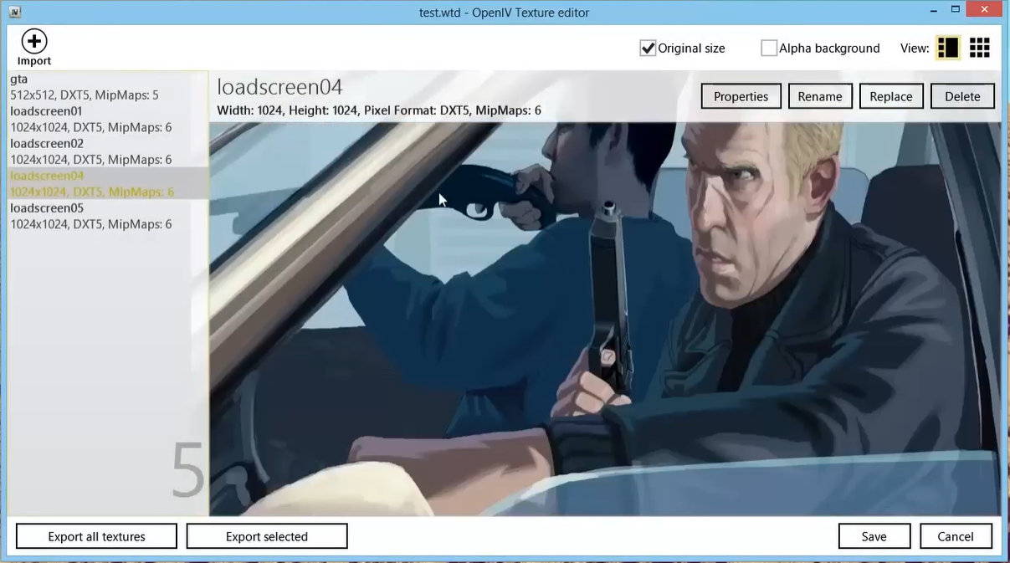Select the gta texture entry
The height and width of the screenshot is (563, 1010).
(x=107, y=87)
